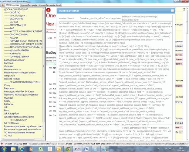The width and height of the screenshot is (189, 152).
Task: Close the Ошибки javascript dialog
Action: 172,11
